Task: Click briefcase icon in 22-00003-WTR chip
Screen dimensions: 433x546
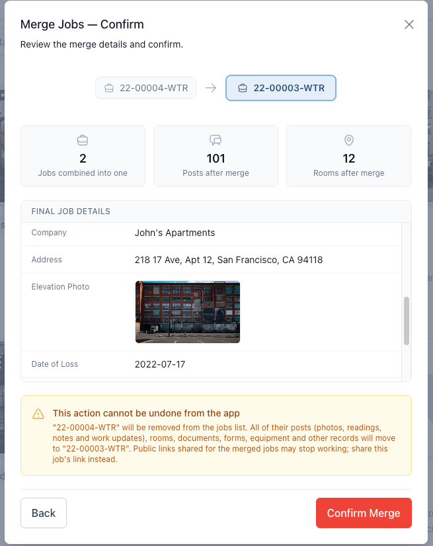Action: [243, 88]
